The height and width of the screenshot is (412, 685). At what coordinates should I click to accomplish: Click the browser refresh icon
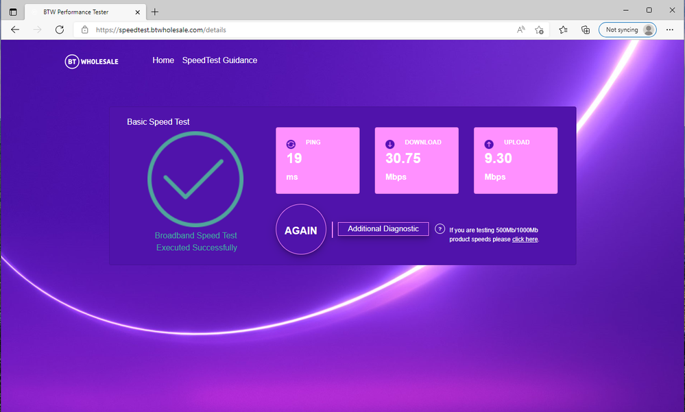60,29
